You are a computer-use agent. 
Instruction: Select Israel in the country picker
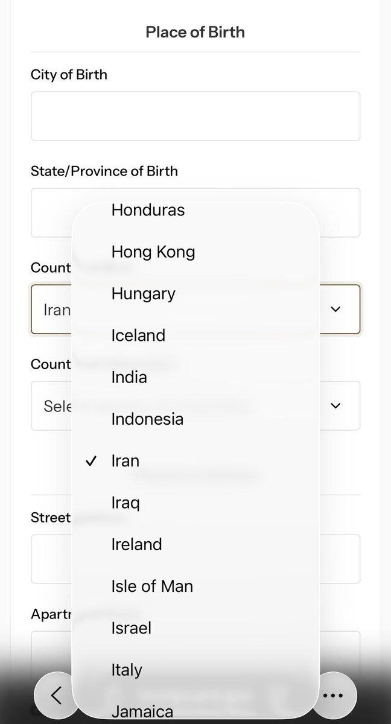(131, 627)
